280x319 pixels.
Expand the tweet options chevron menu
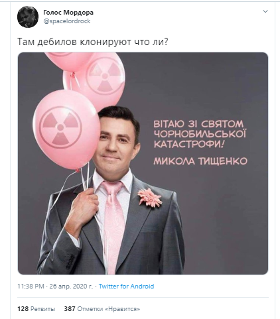coord(265,11)
